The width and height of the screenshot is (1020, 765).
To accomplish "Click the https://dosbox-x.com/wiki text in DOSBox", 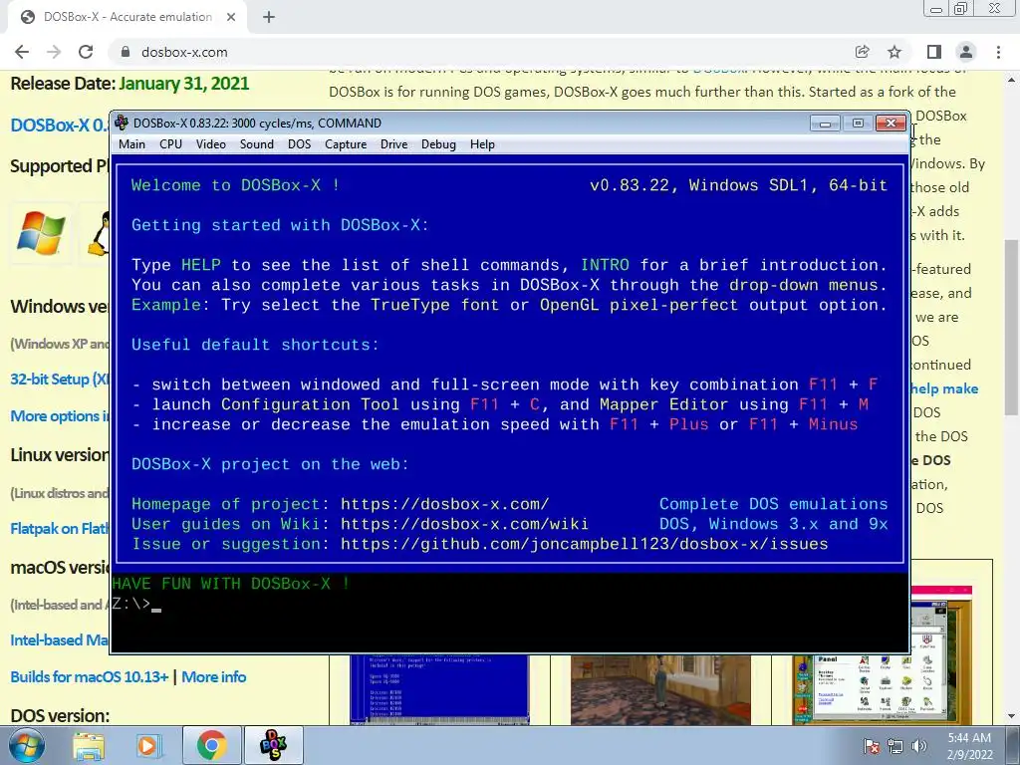I will pos(464,524).
